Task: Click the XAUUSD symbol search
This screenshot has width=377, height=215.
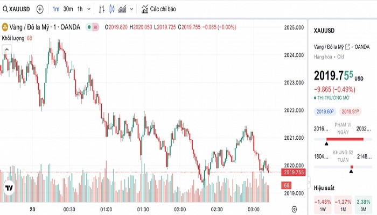Action: click(16, 9)
